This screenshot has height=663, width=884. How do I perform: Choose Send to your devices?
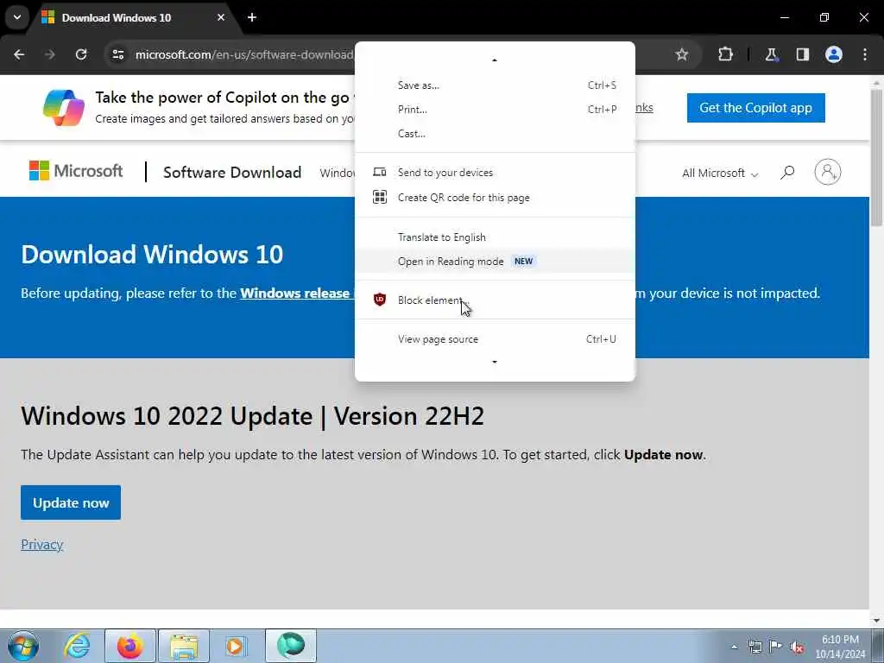pyautogui.click(x=495, y=173)
